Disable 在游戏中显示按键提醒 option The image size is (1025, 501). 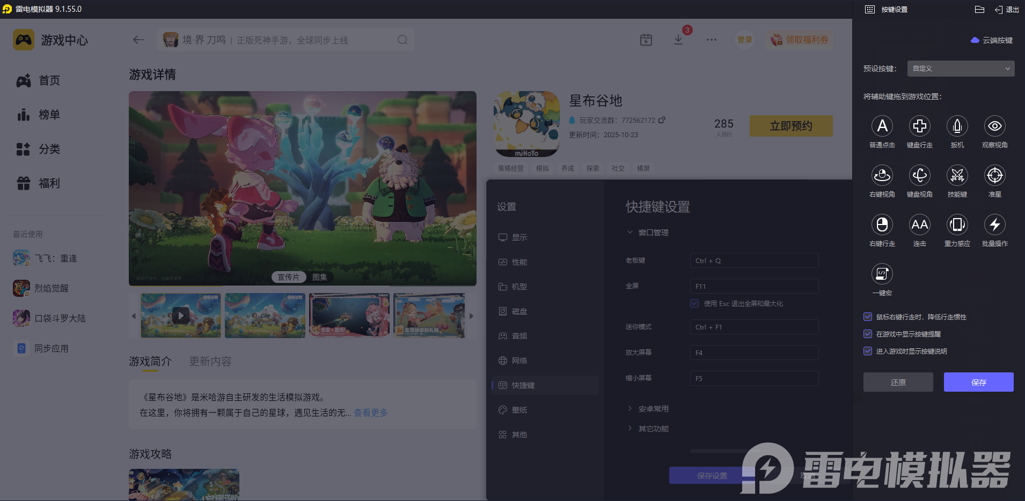(867, 334)
